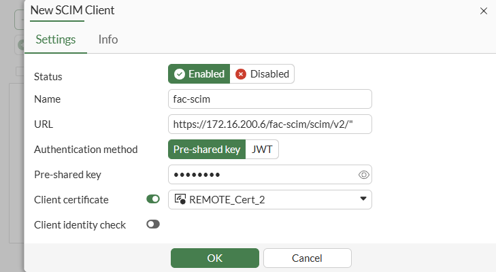Screen dimensions: 496x272
Task: Click into the Pre-shared key password field
Action: (263, 175)
